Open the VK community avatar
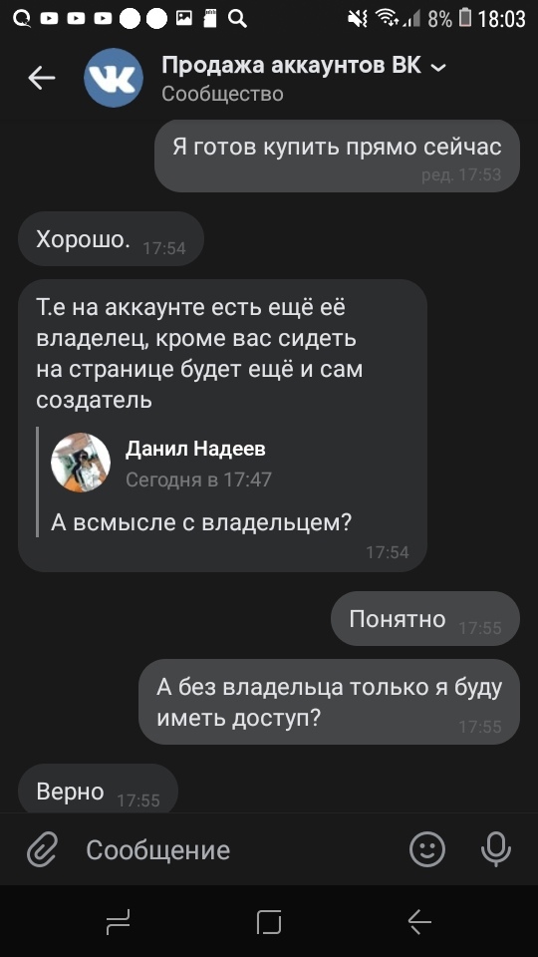Image resolution: width=538 pixels, height=957 pixels. tap(114, 78)
